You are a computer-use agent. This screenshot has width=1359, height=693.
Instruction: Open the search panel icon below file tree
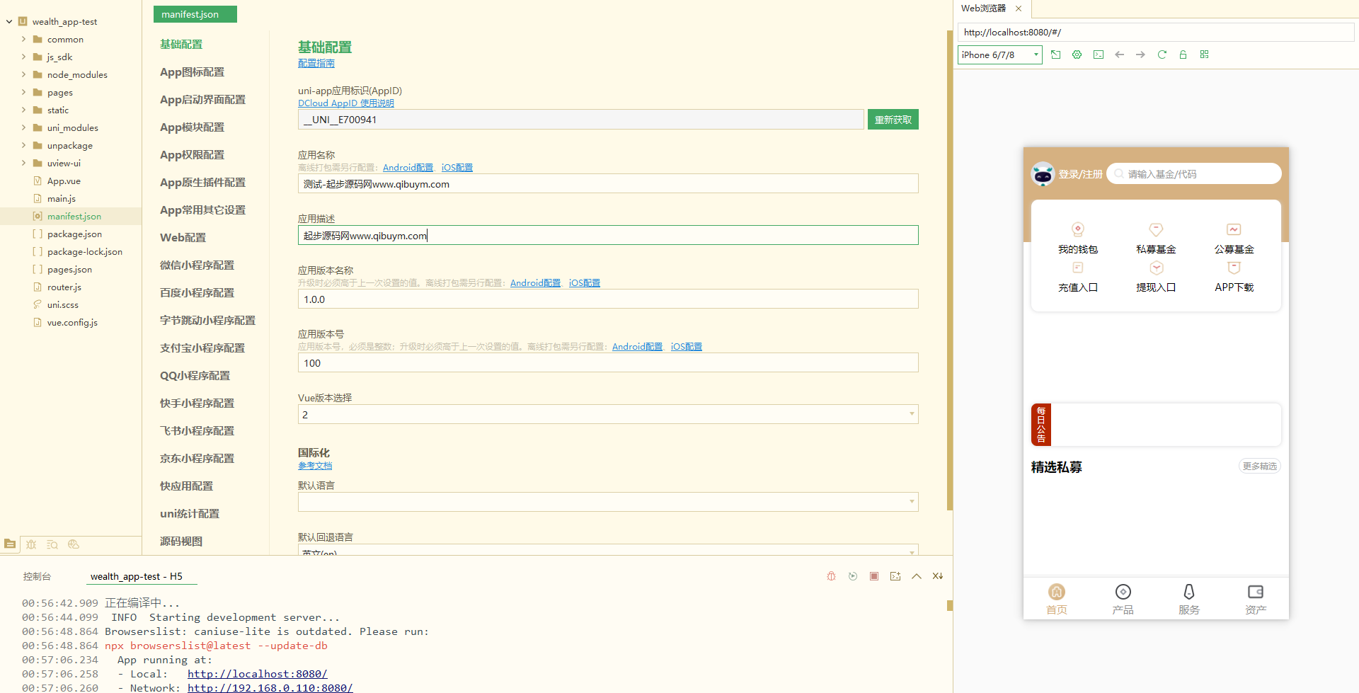[52, 544]
